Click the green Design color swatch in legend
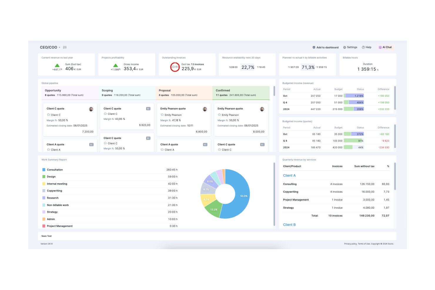The image size is (435, 290). click(43, 177)
